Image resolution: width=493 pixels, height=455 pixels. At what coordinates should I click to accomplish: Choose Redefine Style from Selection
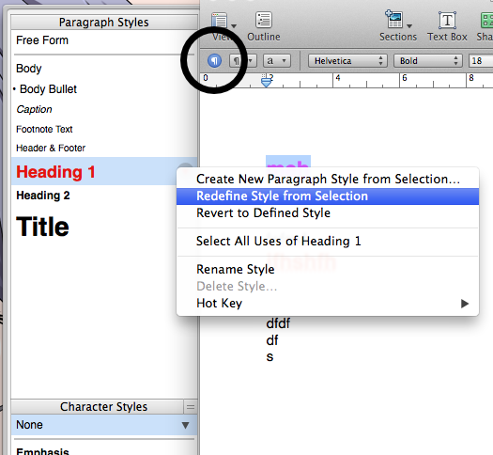tap(328, 196)
